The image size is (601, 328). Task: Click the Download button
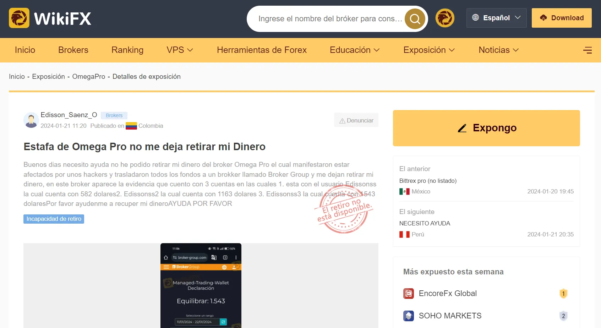(x=562, y=18)
